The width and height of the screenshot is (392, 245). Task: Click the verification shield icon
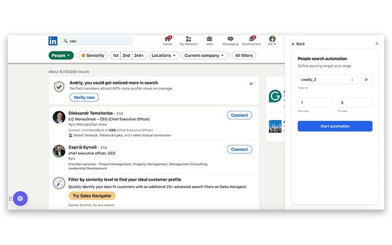click(59, 87)
